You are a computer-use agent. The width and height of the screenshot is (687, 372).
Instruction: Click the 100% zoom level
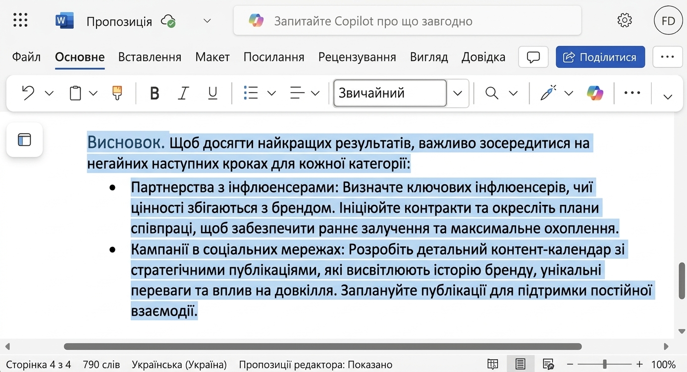(663, 365)
